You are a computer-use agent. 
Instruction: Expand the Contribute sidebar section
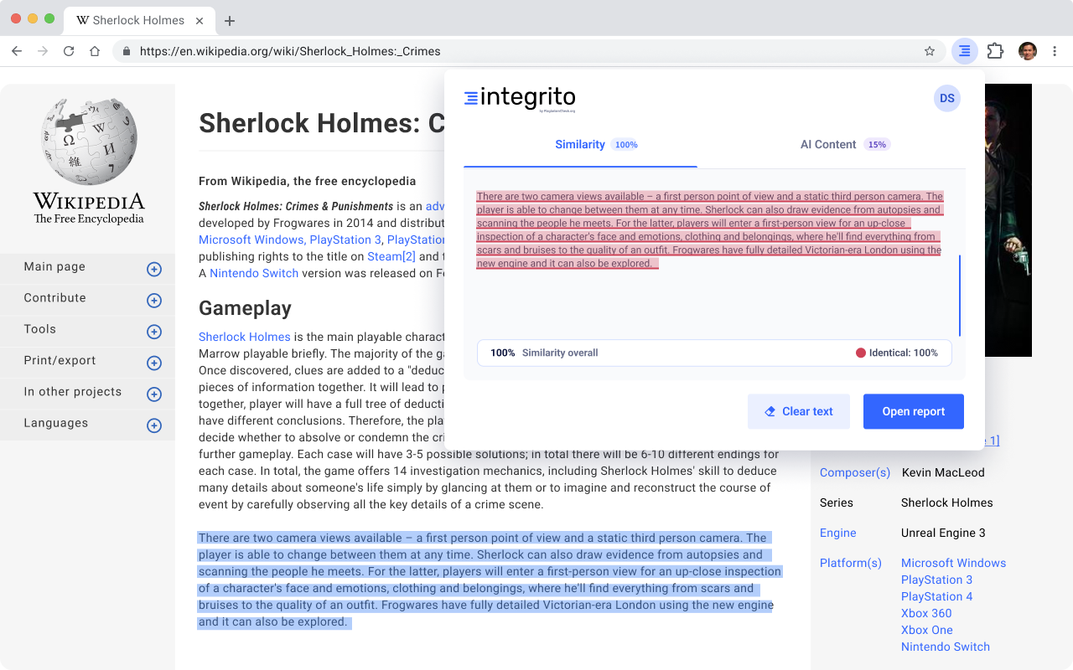coord(154,300)
